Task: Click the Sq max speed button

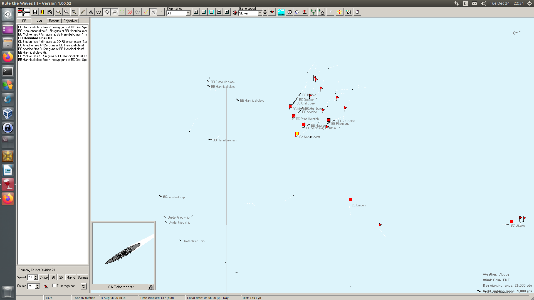Action: pos(83,277)
